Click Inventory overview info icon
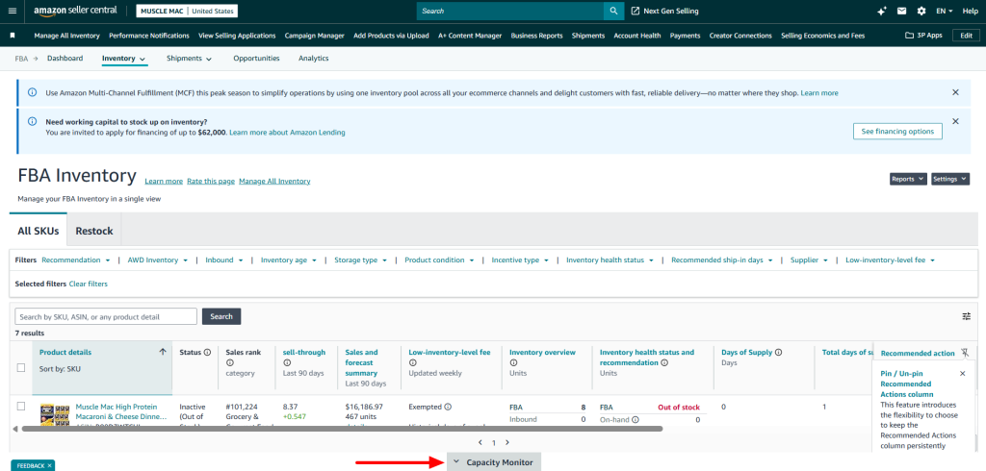986x471 pixels. click(513, 363)
